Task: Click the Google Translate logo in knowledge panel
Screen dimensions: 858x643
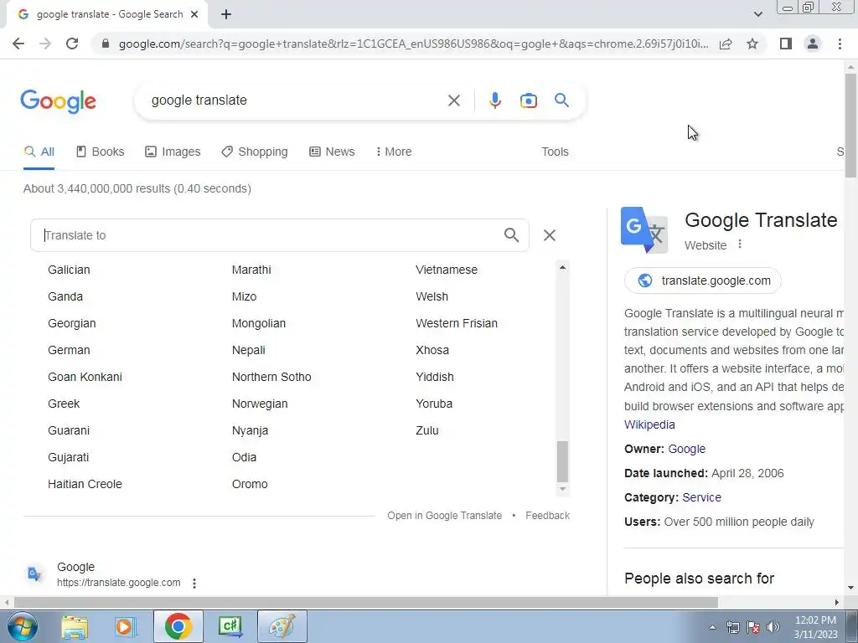Action: pos(643,230)
